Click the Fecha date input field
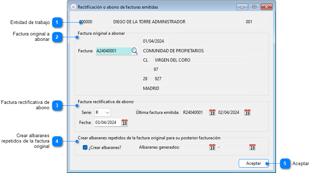 pyautogui.click(x=108, y=122)
